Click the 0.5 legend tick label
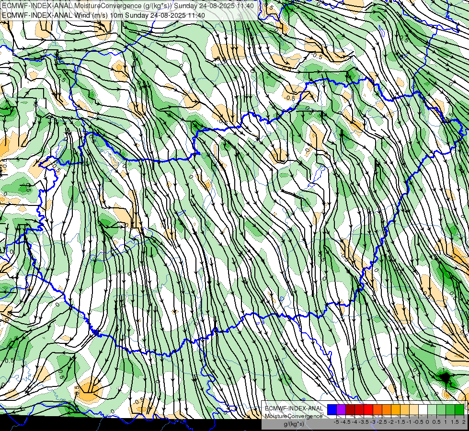This screenshot has height=431, width=469. point(436,422)
